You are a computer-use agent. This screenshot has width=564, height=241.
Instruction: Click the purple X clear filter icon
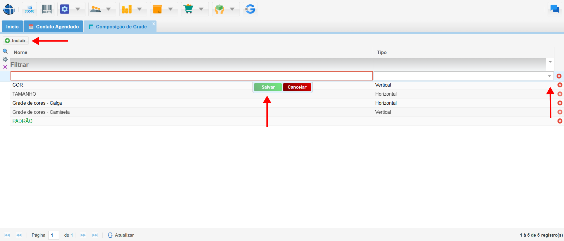(x=5, y=67)
